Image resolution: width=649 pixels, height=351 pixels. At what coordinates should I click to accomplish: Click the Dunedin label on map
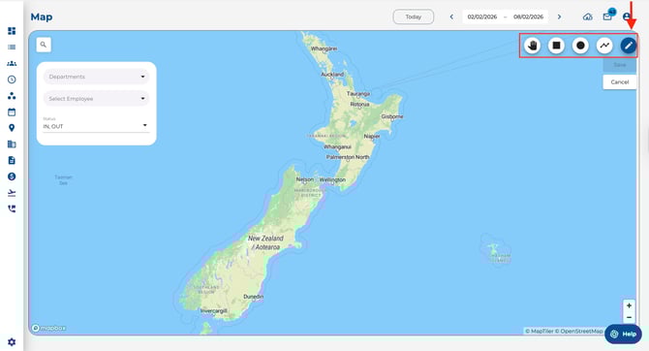pyautogui.click(x=254, y=297)
